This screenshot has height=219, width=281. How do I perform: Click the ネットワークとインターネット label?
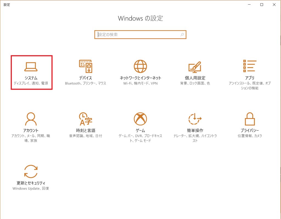(140, 78)
